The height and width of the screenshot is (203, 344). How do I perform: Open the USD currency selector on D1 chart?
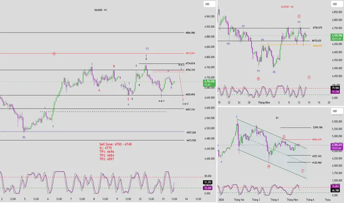337,111
